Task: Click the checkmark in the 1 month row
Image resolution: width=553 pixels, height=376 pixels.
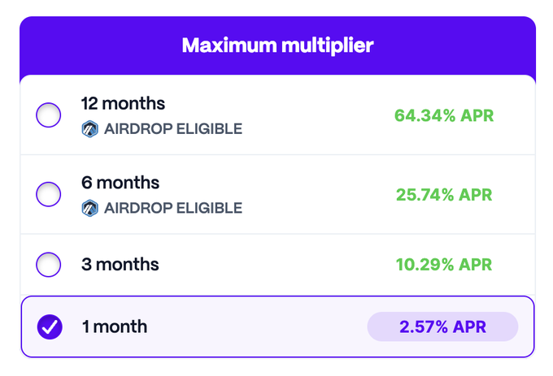Action: (50, 327)
